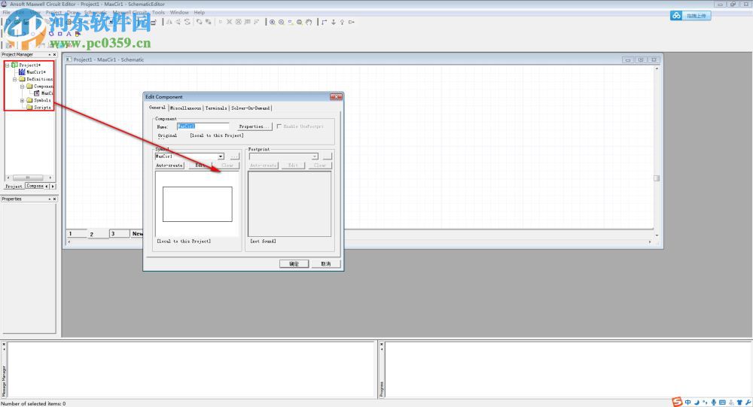This screenshot has height=407, width=753.
Task: Click the zoom out magnifier icon
Action: tap(281, 22)
